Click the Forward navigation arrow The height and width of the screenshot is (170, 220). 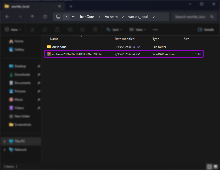[20, 17]
